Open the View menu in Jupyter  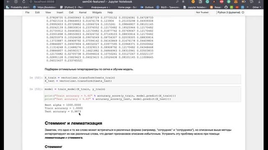(x=48, y=12)
